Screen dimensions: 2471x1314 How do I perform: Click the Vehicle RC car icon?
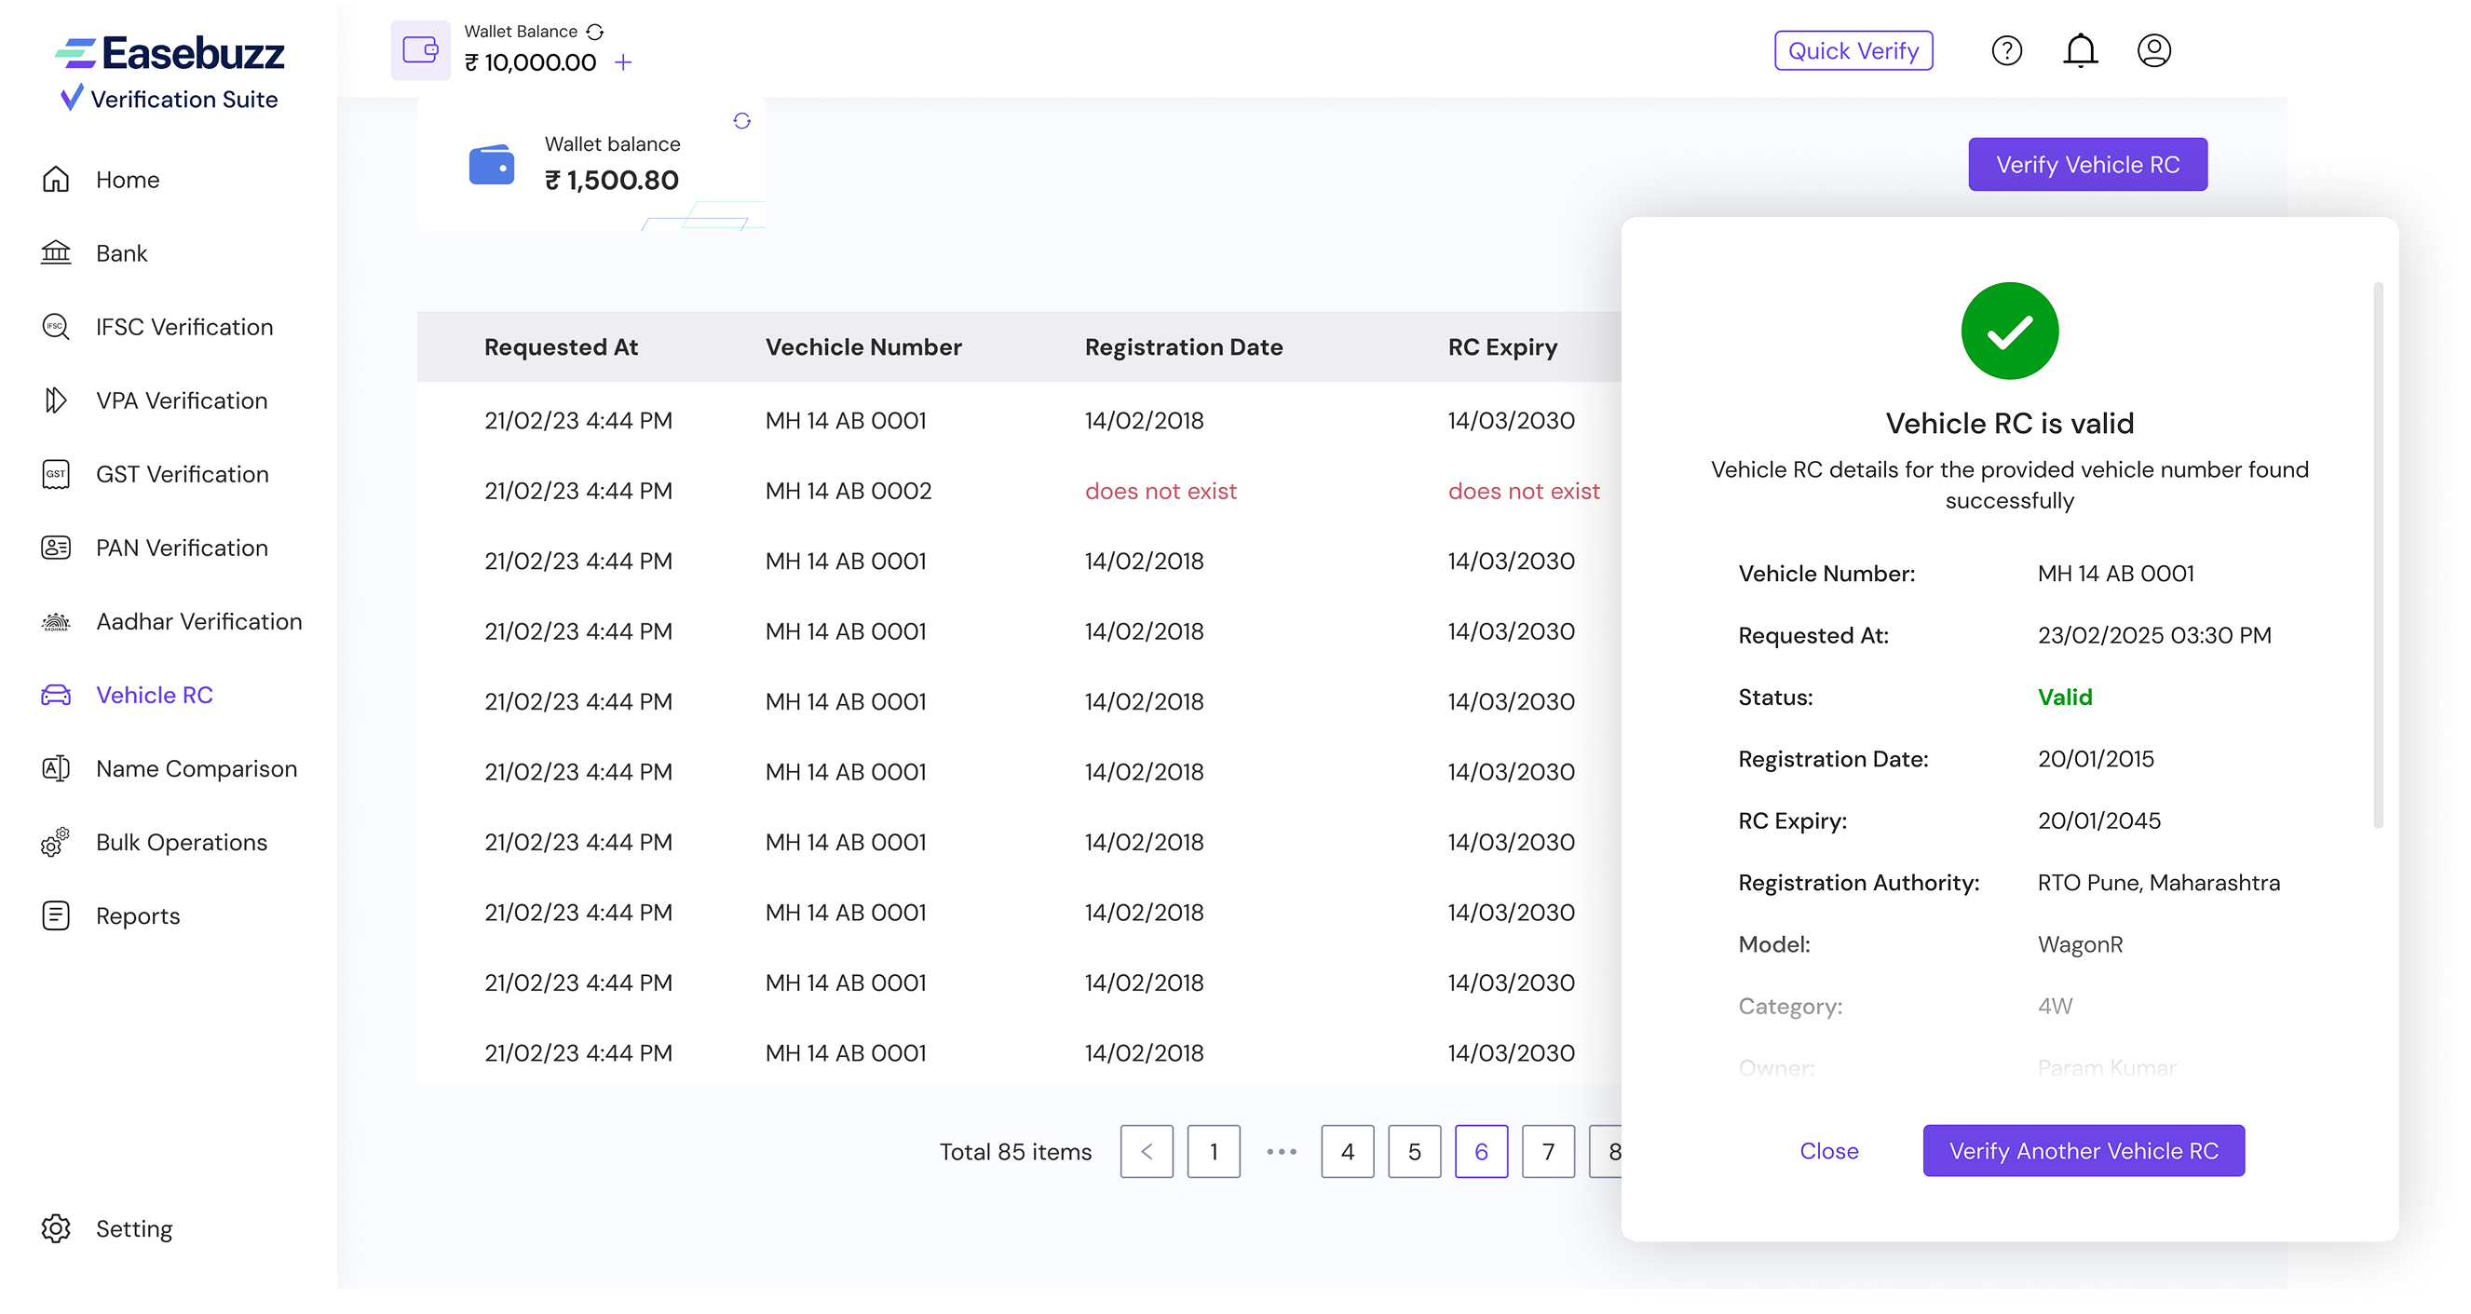(56, 695)
